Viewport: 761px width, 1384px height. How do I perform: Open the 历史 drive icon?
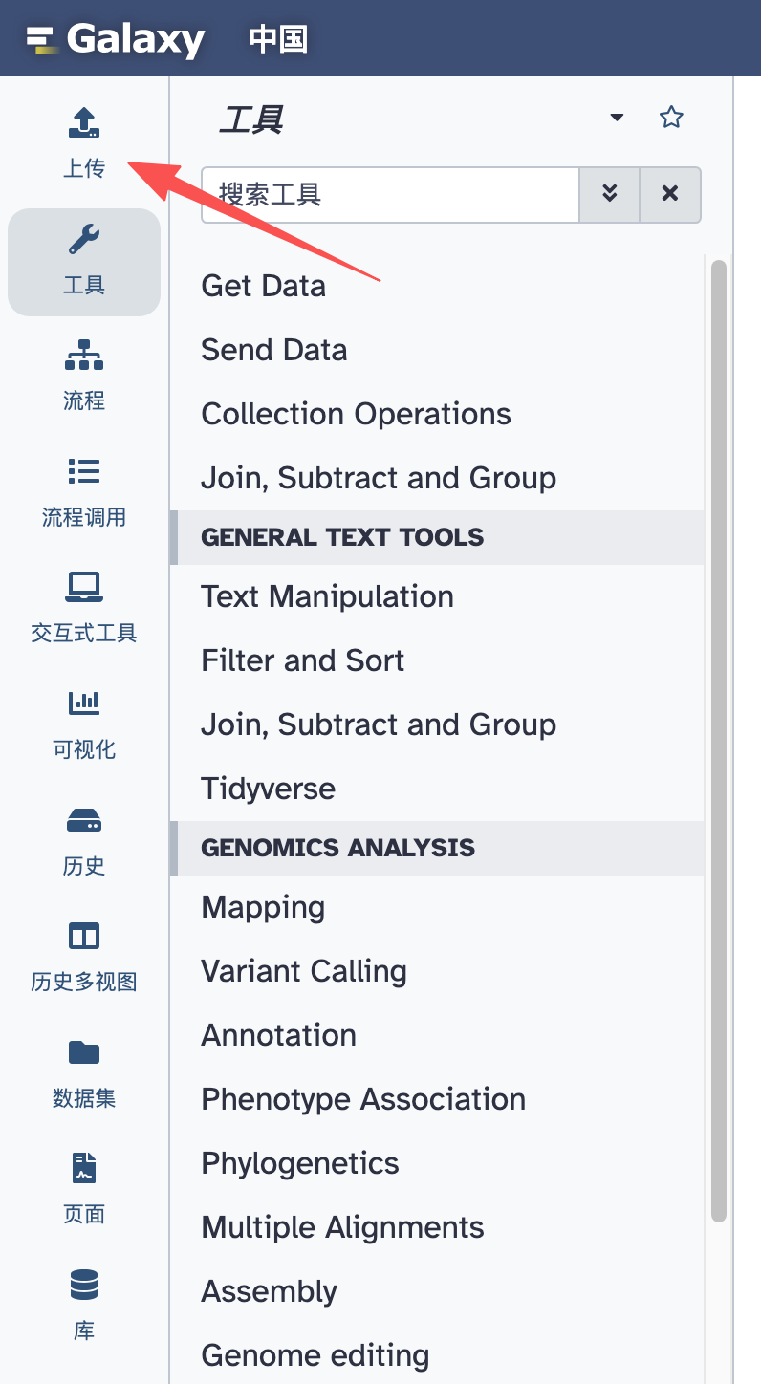point(84,820)
